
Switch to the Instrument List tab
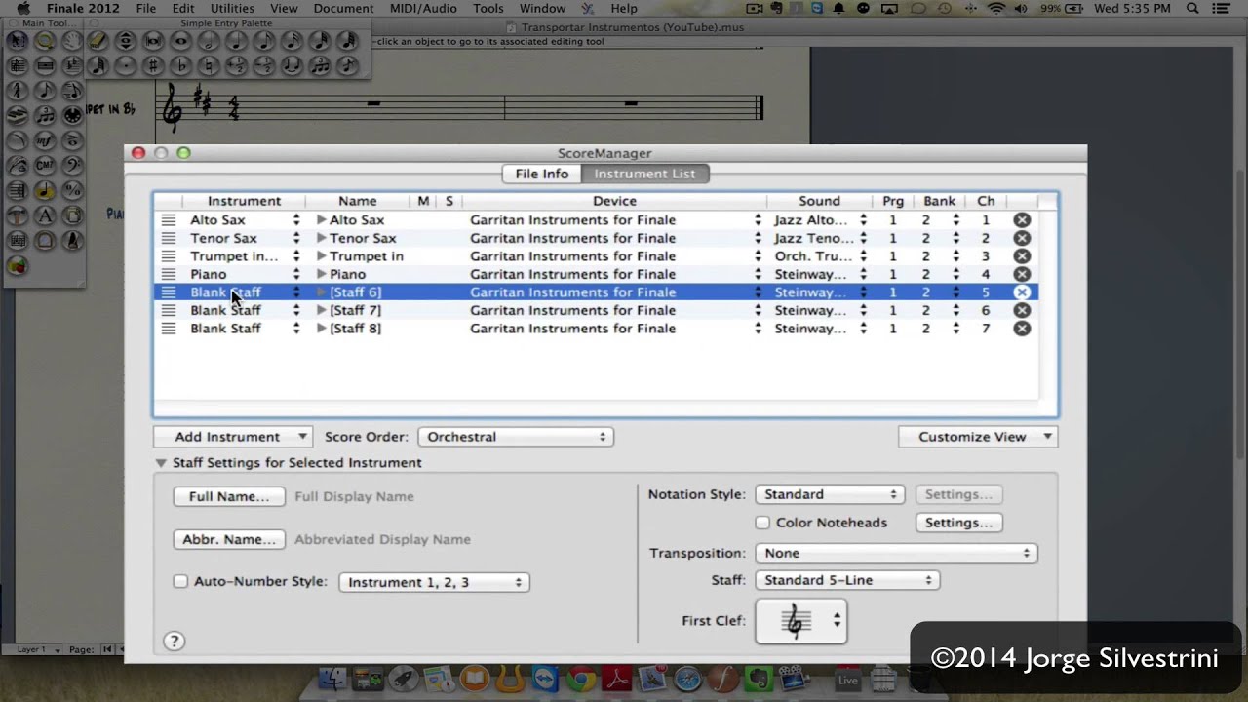click(x=644, y=174)
